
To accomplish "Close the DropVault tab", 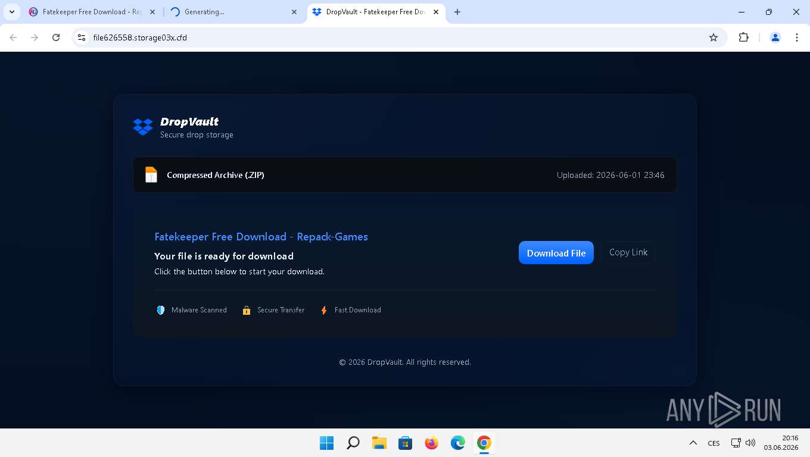I will 436,12.
